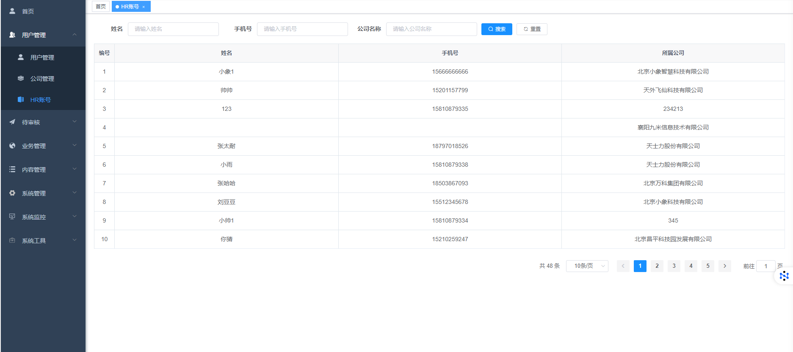793x352 pixels.
Task: Click the next page arrow
Action: click(x=724, y=266)
